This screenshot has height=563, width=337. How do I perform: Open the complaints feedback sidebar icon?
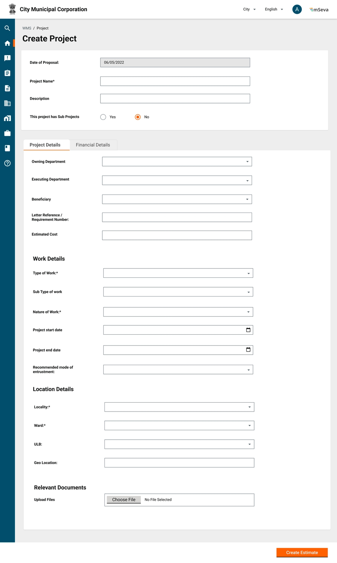point(7,58)
